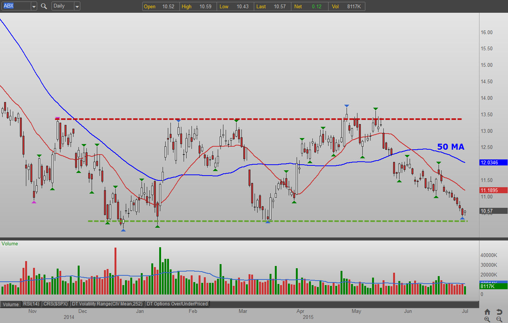This screenshot has height=323, width=508.
Task: Open the ABX symbol dropdown arrow
Action: click(x=34, y=6)
